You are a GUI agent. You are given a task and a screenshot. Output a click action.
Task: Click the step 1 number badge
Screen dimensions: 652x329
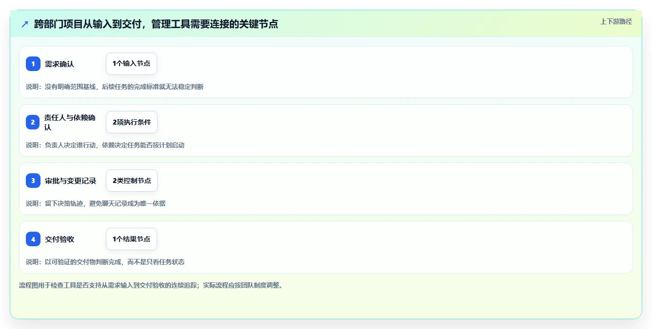(33, 64)
